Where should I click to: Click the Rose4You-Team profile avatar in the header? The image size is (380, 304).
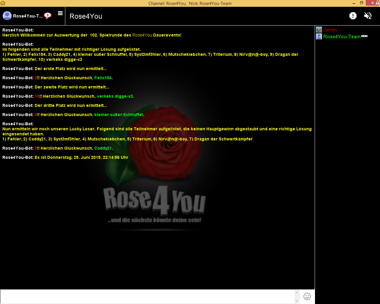(x=7, y=16)
